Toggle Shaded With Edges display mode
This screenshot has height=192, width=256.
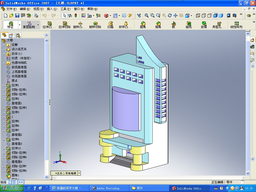[x=215, y=15]
